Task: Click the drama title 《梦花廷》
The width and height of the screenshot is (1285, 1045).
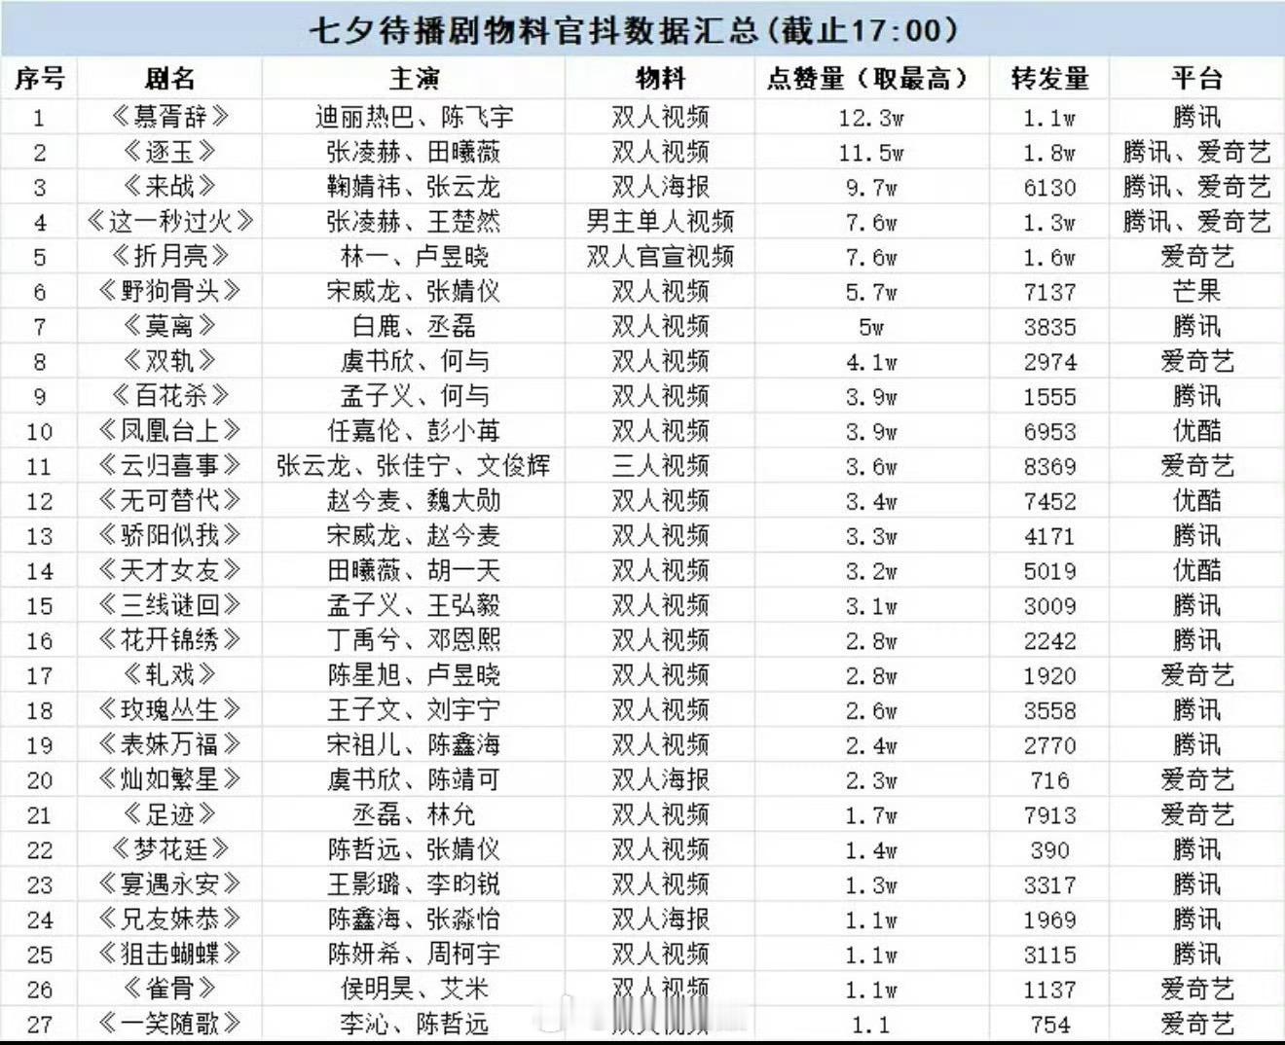Action: pos(170,849)
